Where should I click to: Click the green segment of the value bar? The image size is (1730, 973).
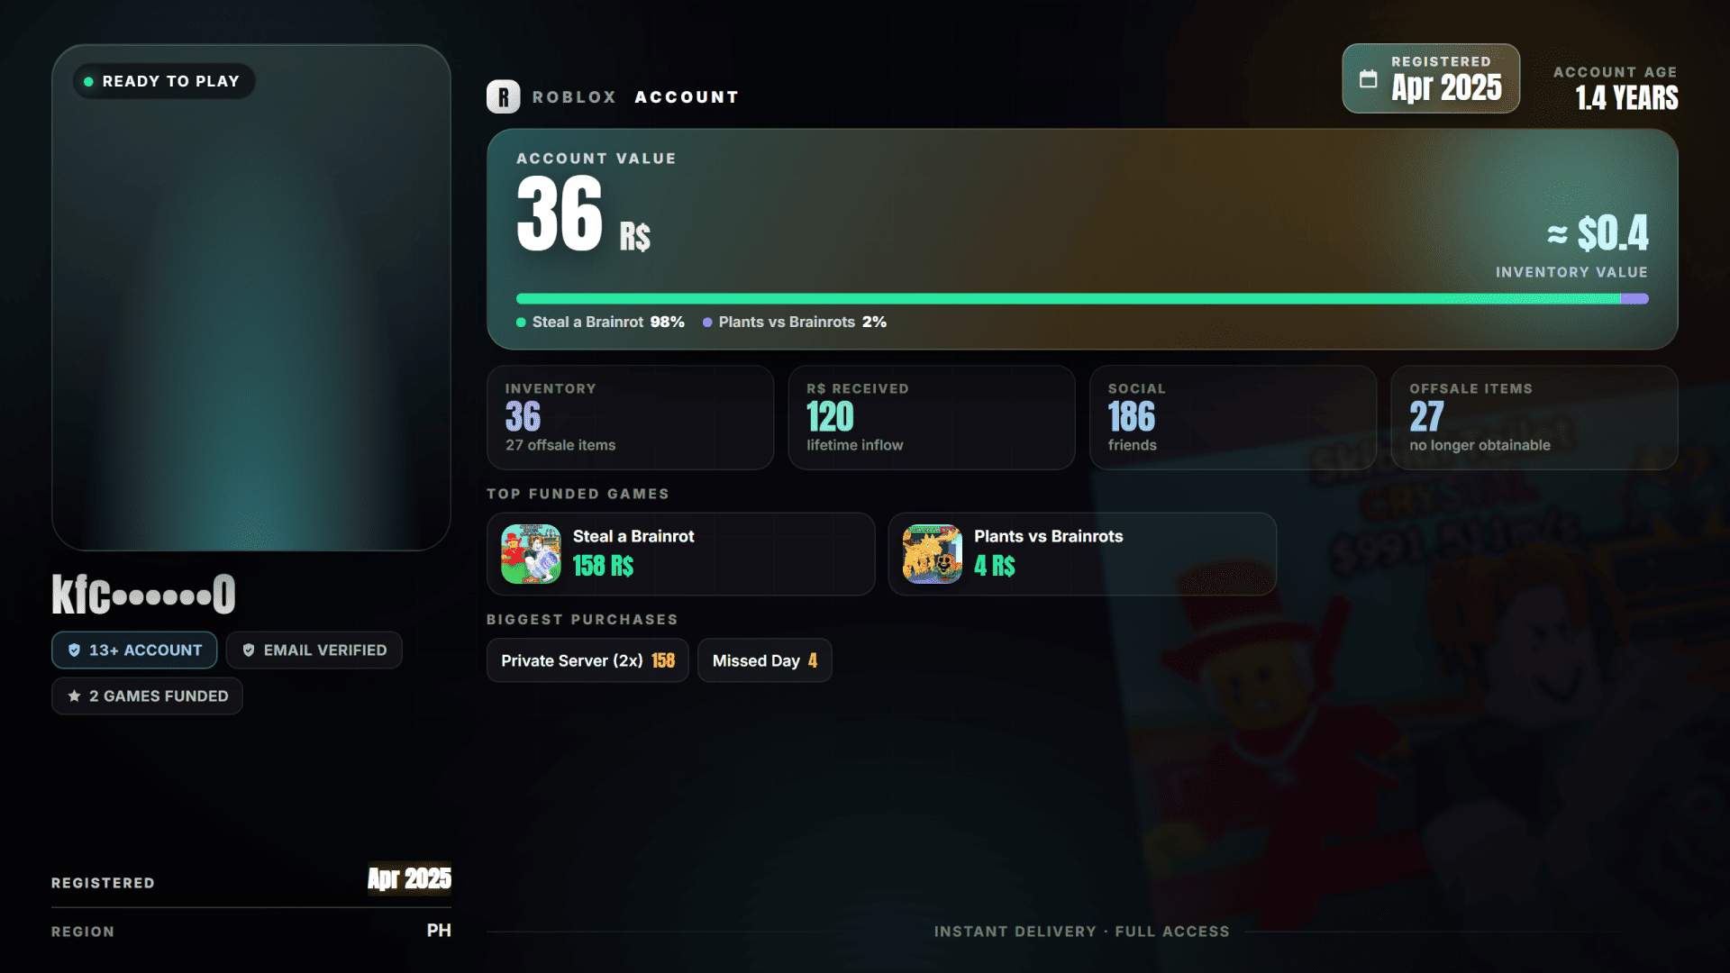pyautogui.click(x=1068, y=299)
